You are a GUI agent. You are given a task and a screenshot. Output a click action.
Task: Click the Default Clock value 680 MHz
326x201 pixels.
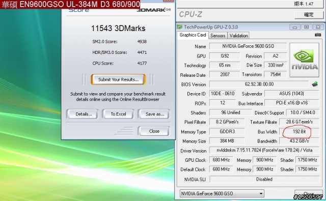pos(221,169)
